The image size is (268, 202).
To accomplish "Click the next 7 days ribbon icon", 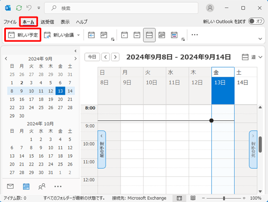I will pos(104,35).
